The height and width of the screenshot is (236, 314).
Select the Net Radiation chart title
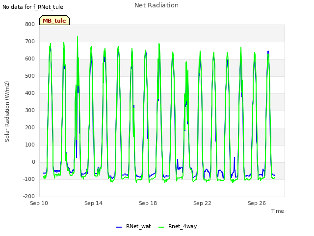pyautogui.click(x=157, y=5)
